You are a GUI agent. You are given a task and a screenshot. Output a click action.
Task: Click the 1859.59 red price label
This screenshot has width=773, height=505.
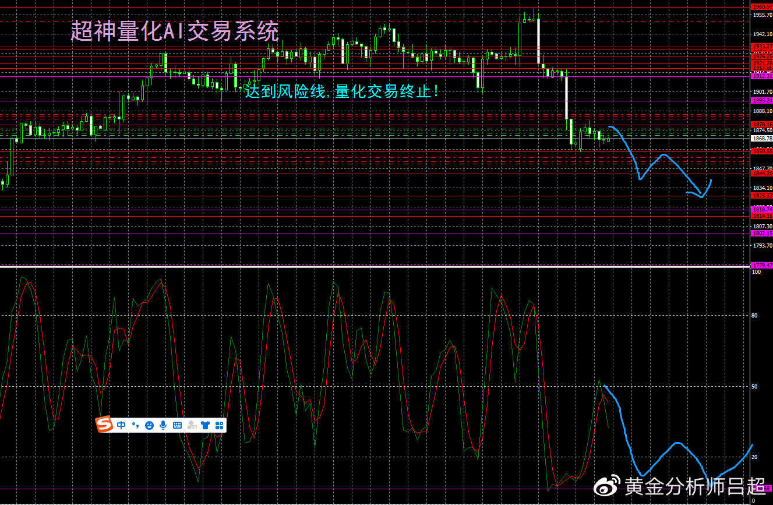coord(762,151)
